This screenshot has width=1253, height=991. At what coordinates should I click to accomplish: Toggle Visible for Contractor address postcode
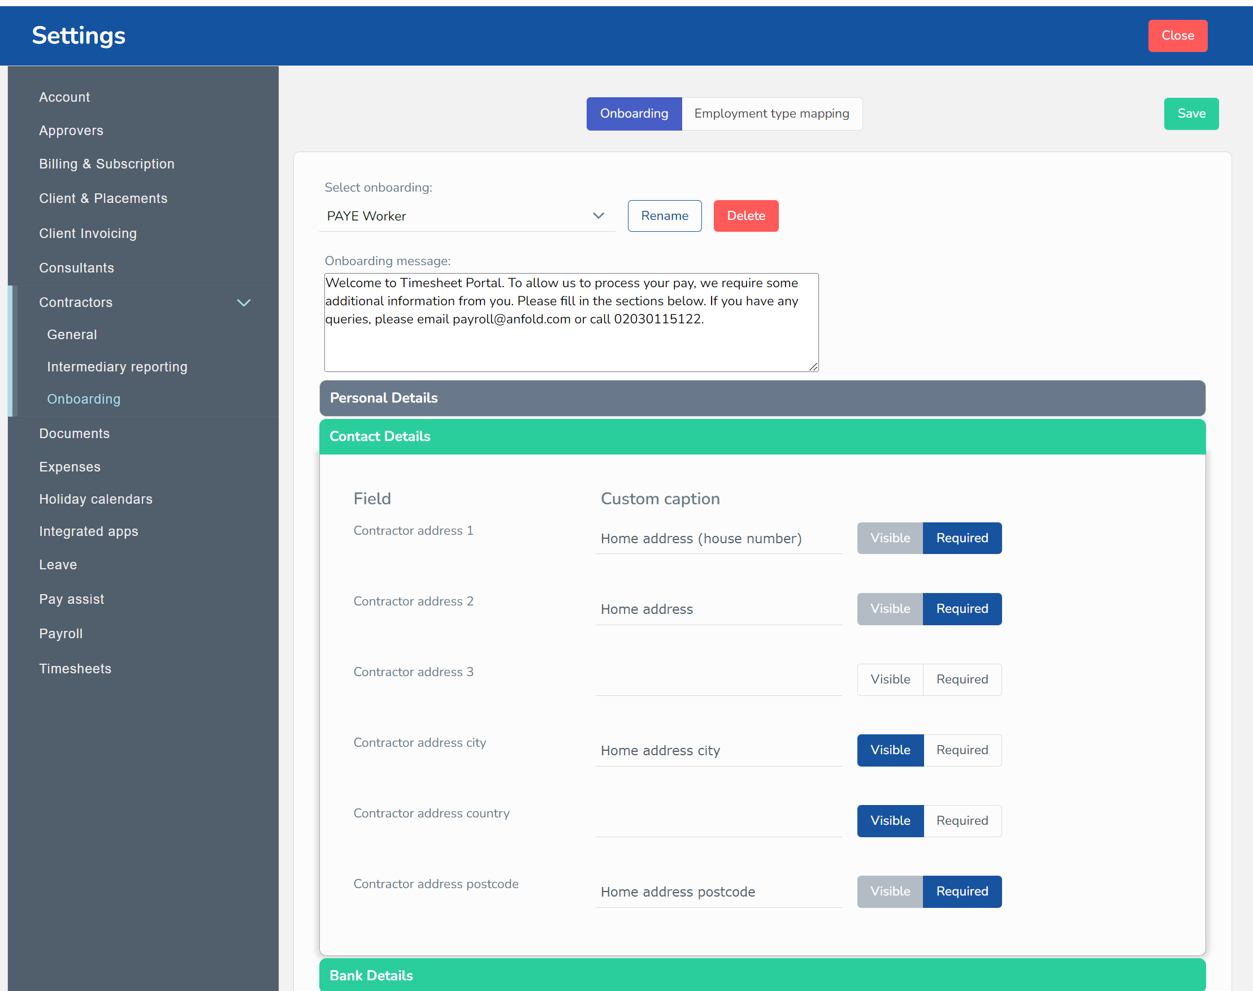tap(890, 892)
